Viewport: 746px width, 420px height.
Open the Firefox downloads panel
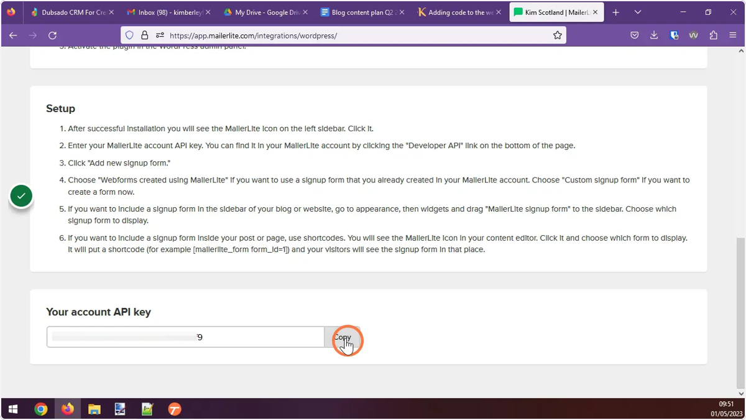click(x=654, y=35)
